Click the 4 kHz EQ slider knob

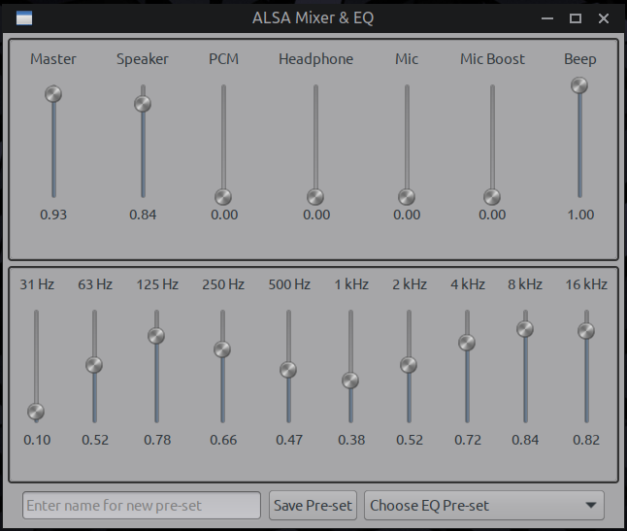(x=467, y=343)
